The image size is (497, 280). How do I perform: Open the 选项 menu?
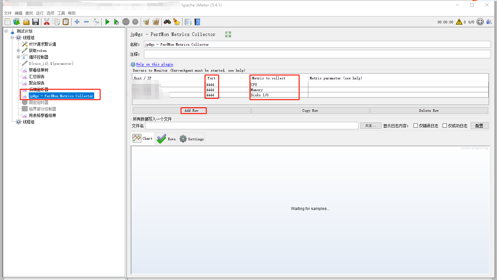click(50, 13)
